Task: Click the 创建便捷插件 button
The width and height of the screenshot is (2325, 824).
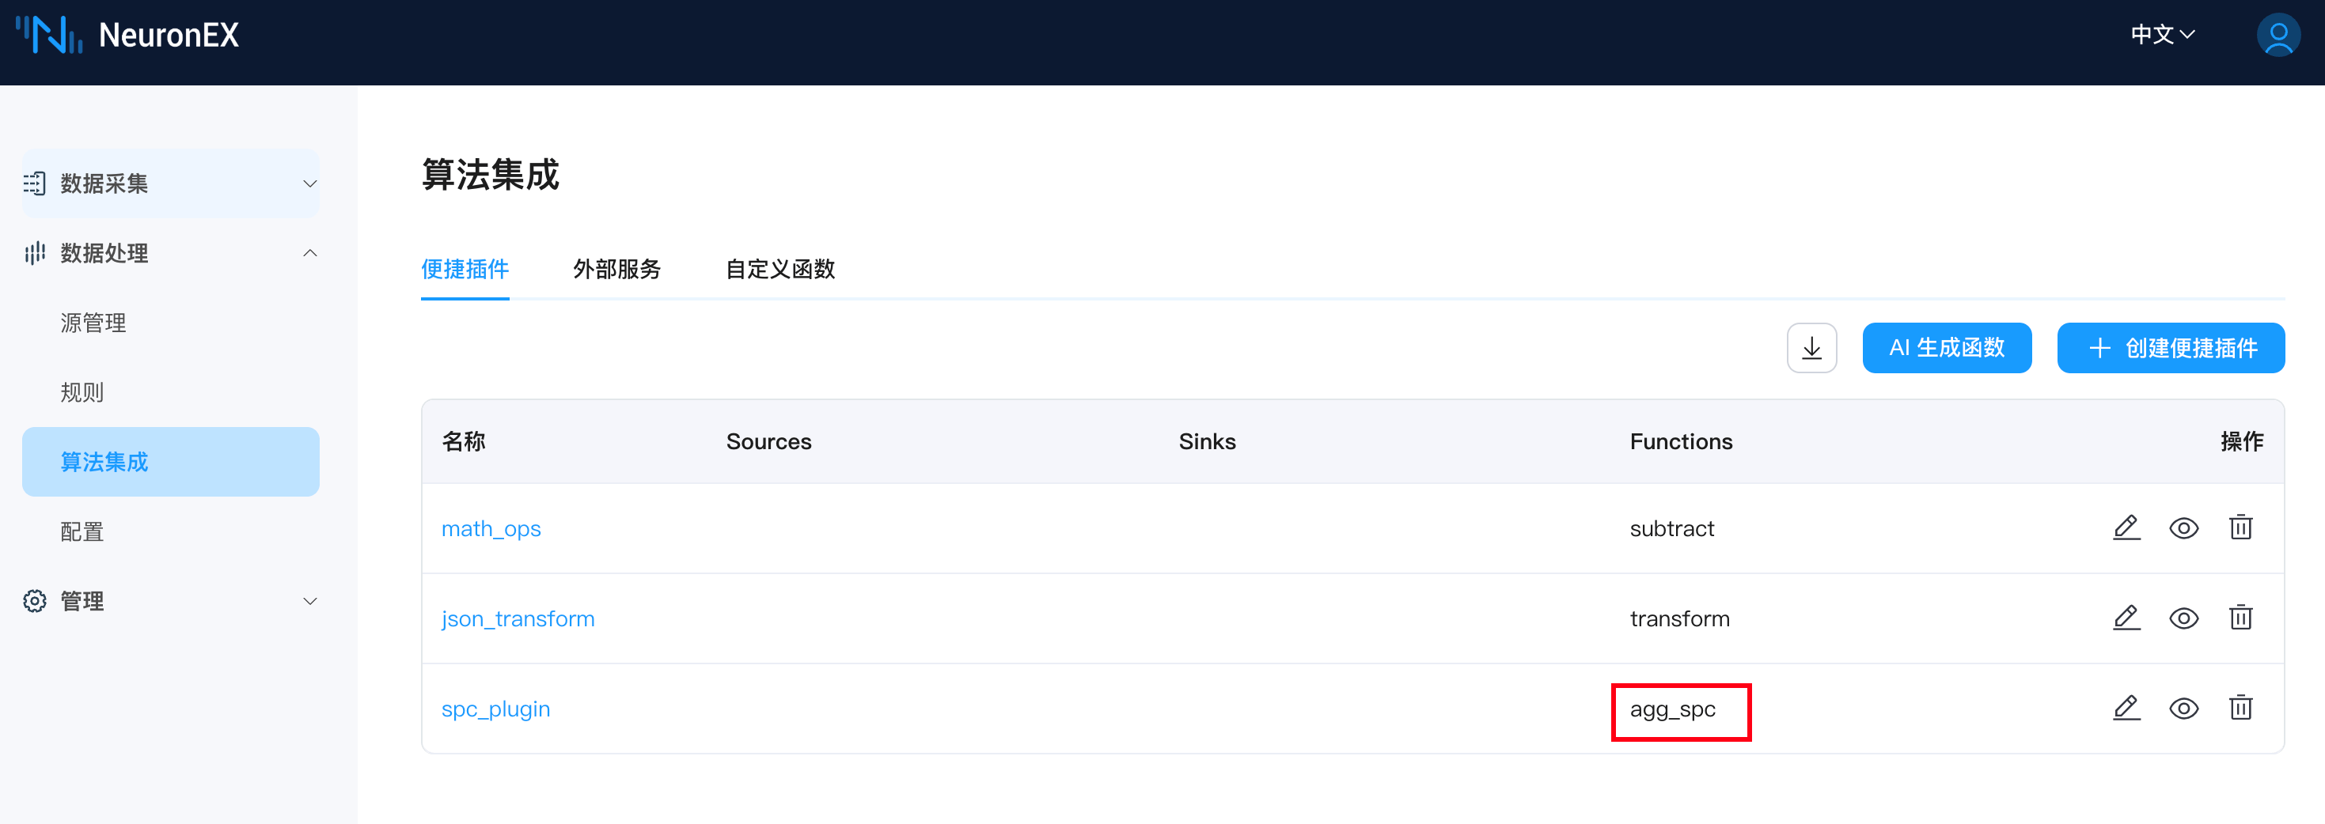Action: click(x=2170, y=348)
